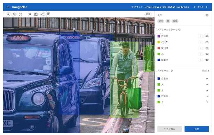This screenshot has height=135, width=214.
Task: Go back using the arrow beside ImageNet
Action: 8,7
